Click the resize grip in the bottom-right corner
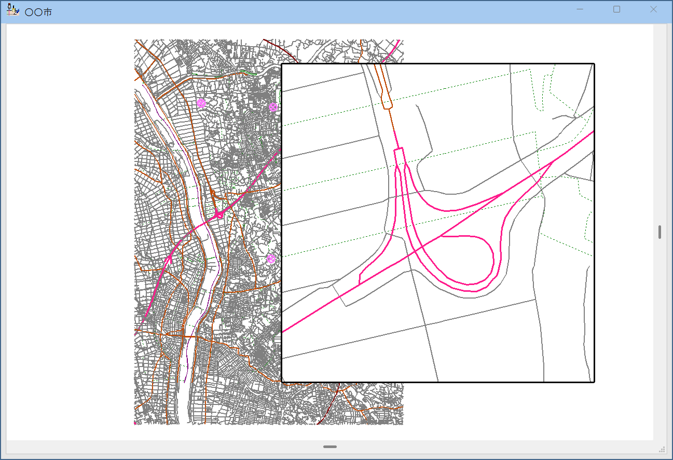This screenshot has width=673, height=460. pos(662,449)
